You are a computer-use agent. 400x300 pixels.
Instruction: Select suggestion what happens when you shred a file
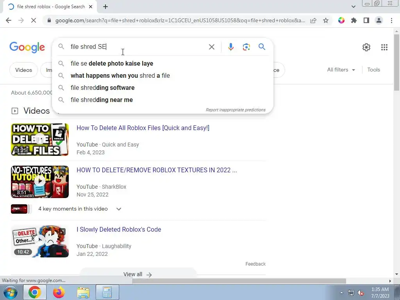(162, 75)
